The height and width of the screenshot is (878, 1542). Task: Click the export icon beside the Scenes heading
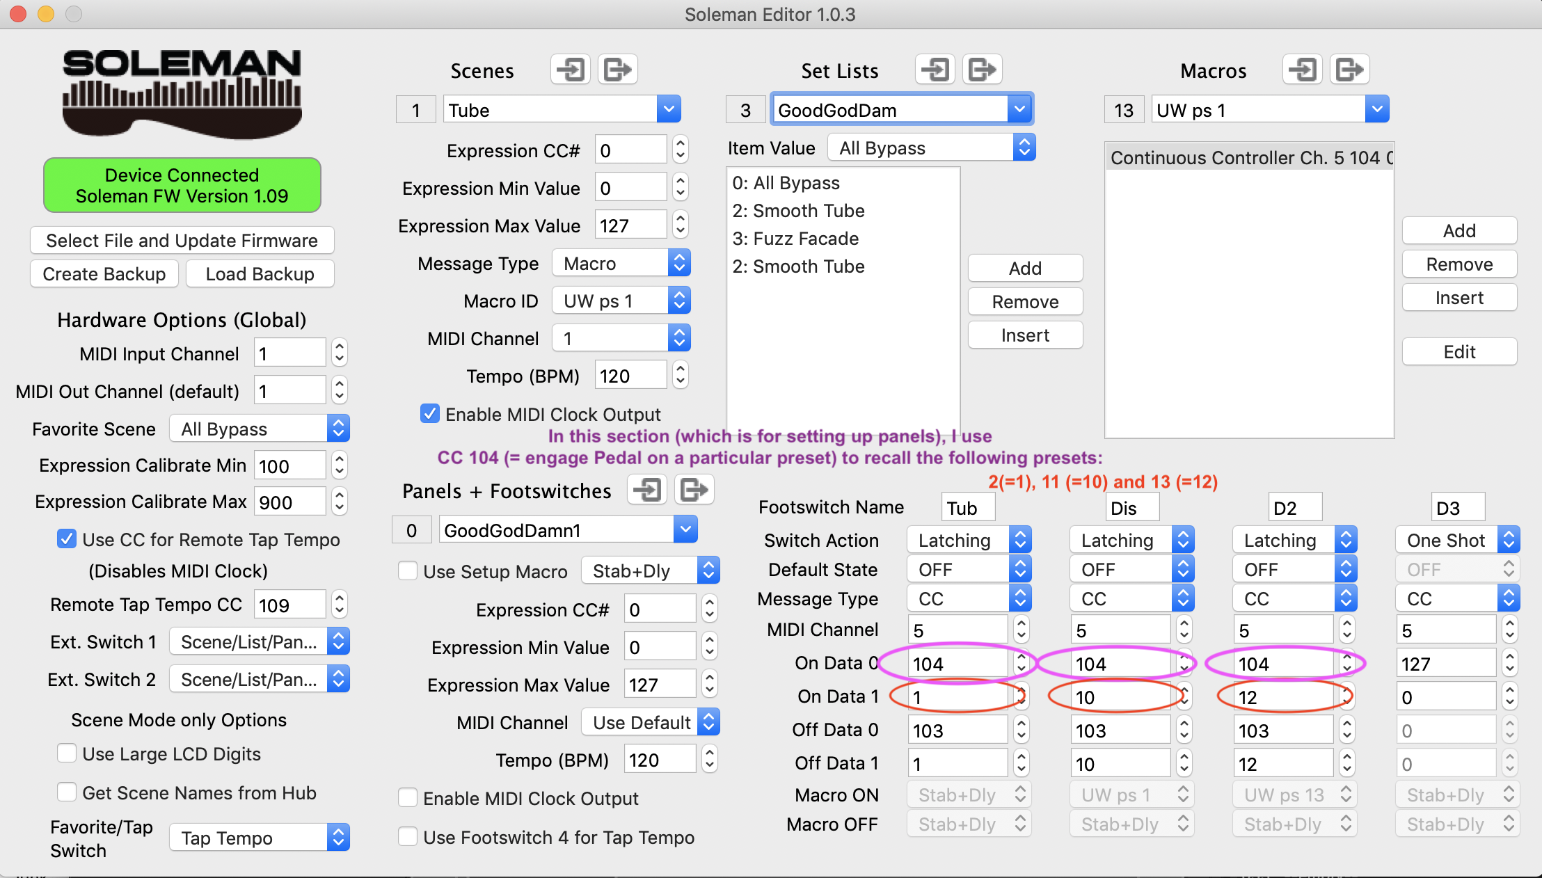pos(618,70)
